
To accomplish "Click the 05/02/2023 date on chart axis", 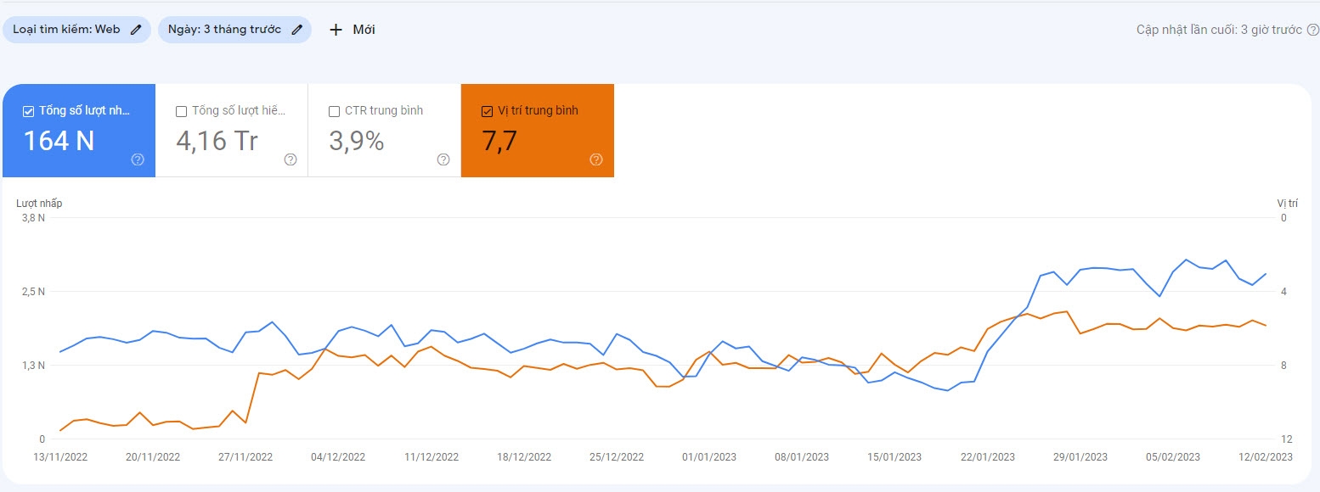I will 1173,456.
